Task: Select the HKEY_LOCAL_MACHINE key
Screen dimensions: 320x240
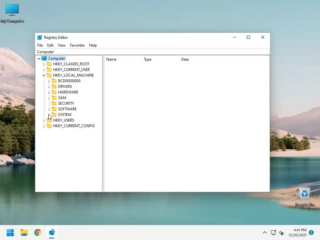Action: (x=73, y=75)
